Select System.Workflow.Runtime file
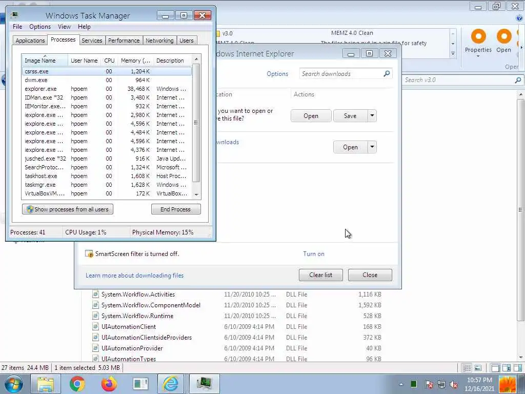525x394 pixels. click(x=137, y=316)
